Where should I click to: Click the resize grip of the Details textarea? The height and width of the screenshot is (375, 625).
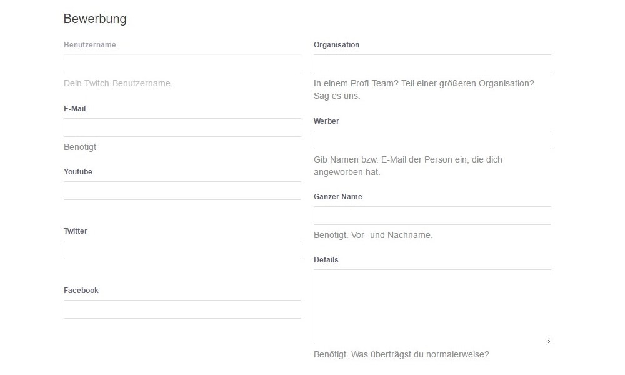547,341
